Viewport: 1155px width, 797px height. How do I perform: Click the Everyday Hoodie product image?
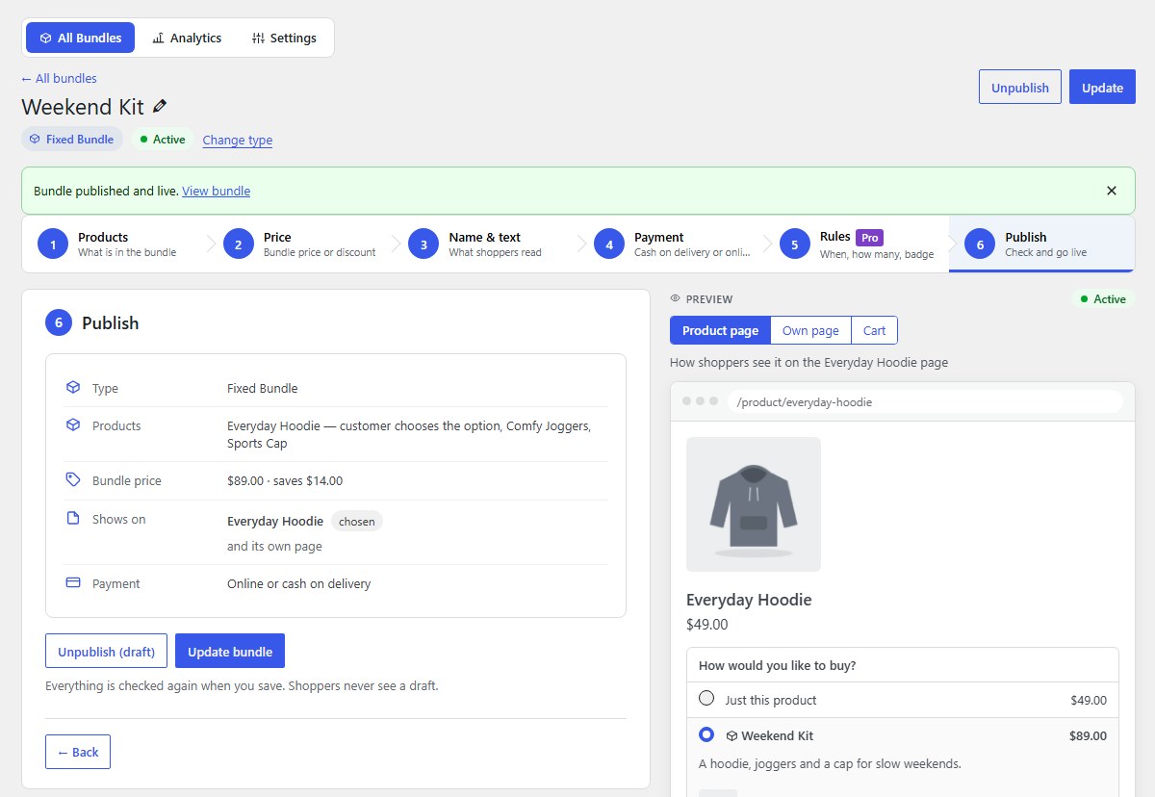point(754,504)
